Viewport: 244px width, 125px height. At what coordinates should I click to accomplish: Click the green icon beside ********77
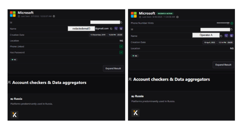point(232,23)
